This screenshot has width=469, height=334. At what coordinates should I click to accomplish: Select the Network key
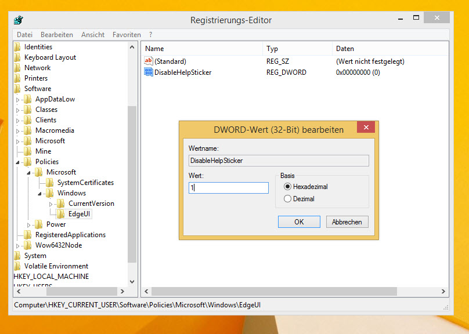[x=37, y=67]
